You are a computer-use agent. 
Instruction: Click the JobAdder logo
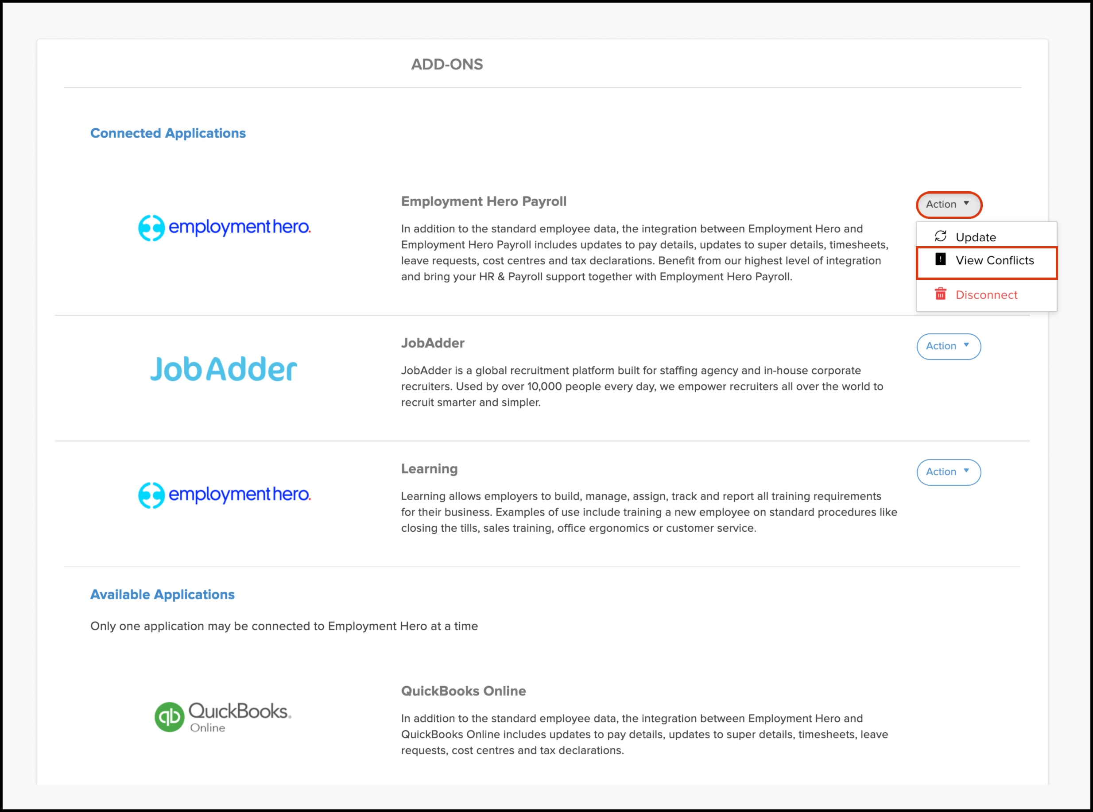223,369
